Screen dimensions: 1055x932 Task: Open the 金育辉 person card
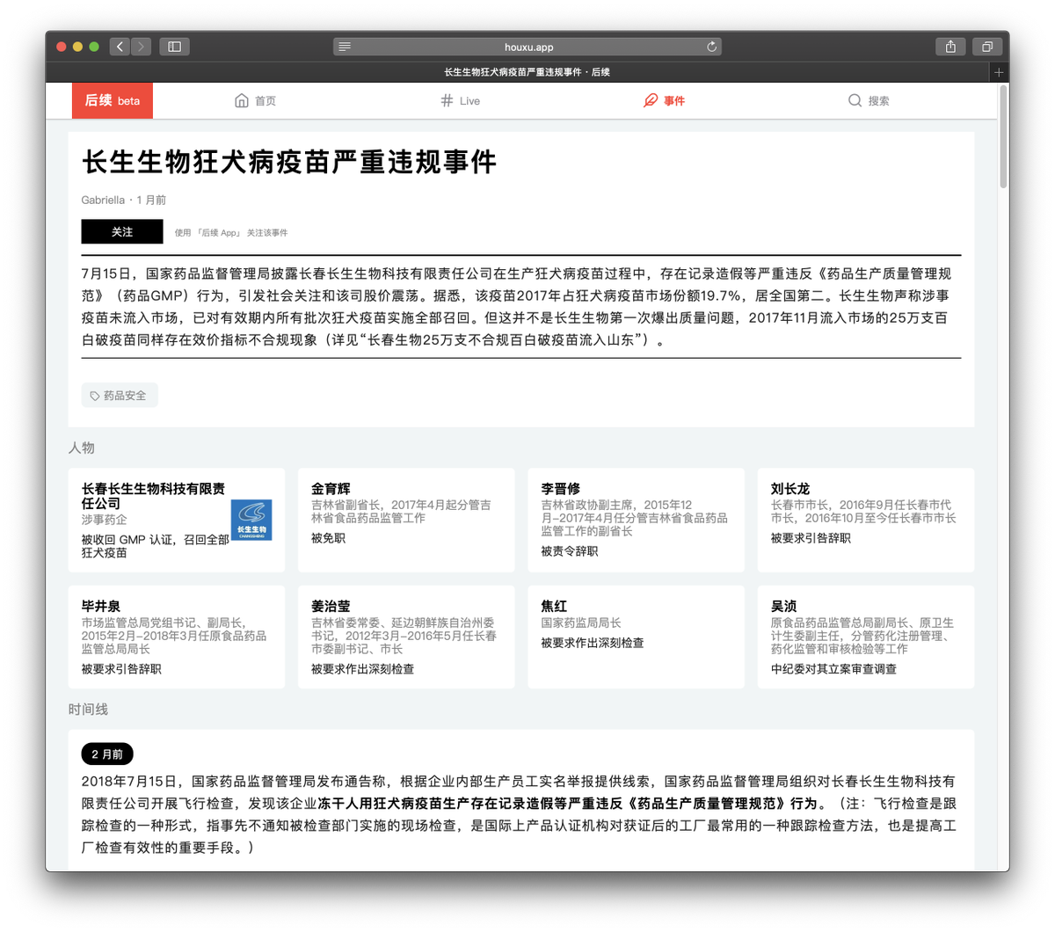pos(406,521)
